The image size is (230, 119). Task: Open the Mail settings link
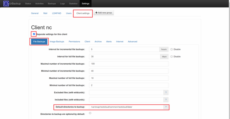pyautogui.click(x=45, y=13)
